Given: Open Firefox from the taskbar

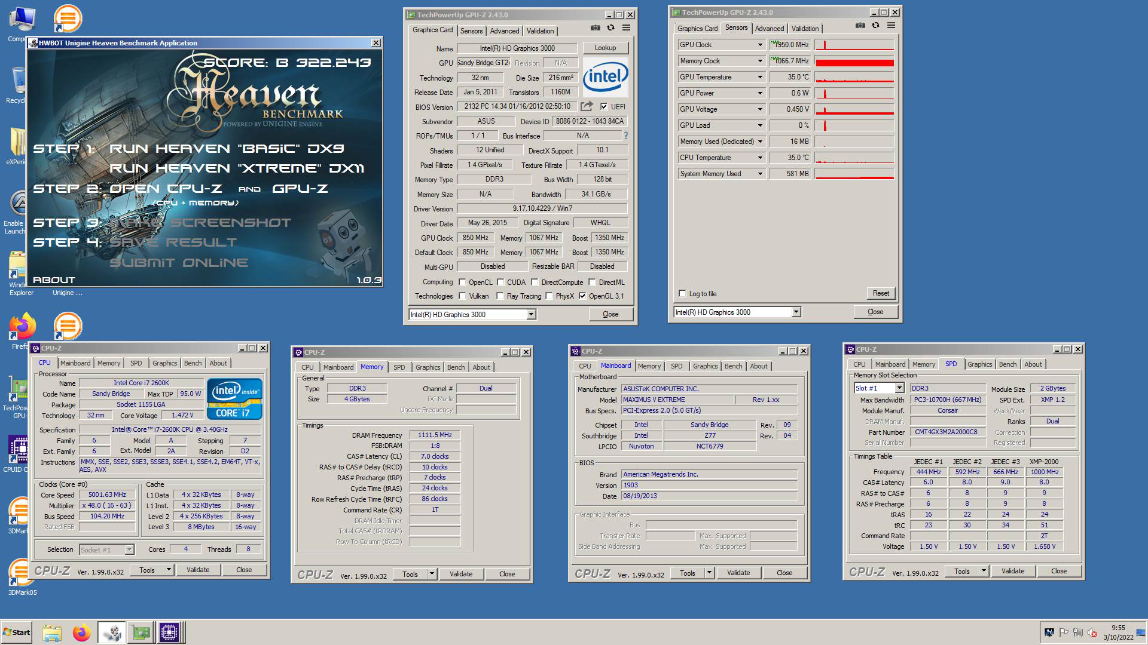Looking at the screenshot, I should pos(81,632).
